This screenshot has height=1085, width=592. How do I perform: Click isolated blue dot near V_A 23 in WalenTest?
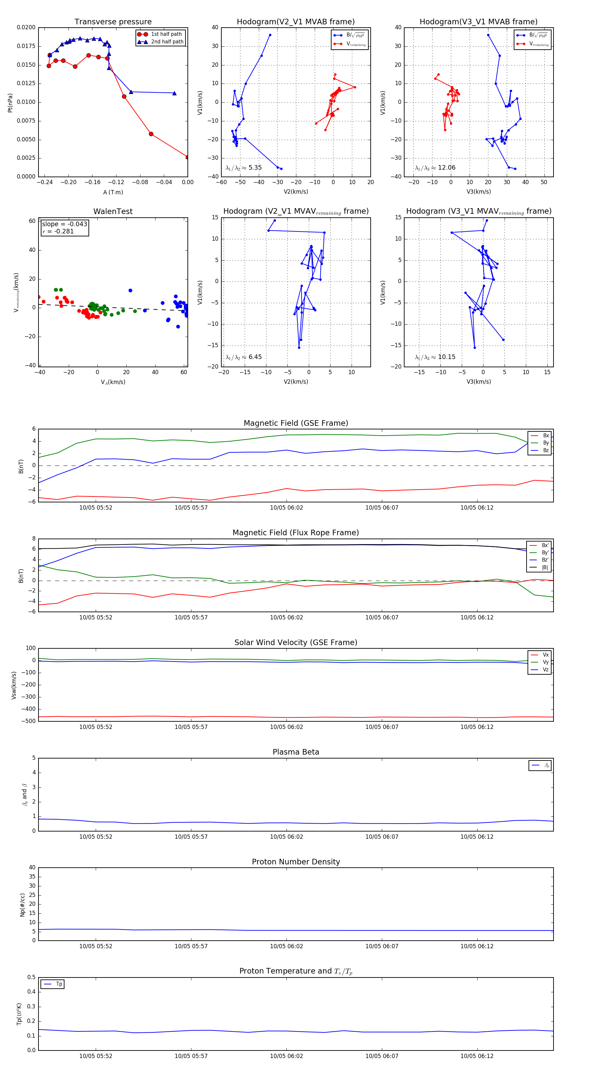(130, 291)
